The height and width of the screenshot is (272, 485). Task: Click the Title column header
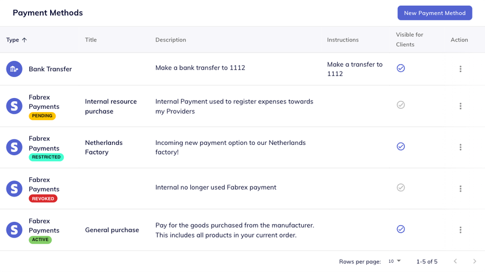click(91, 40)
